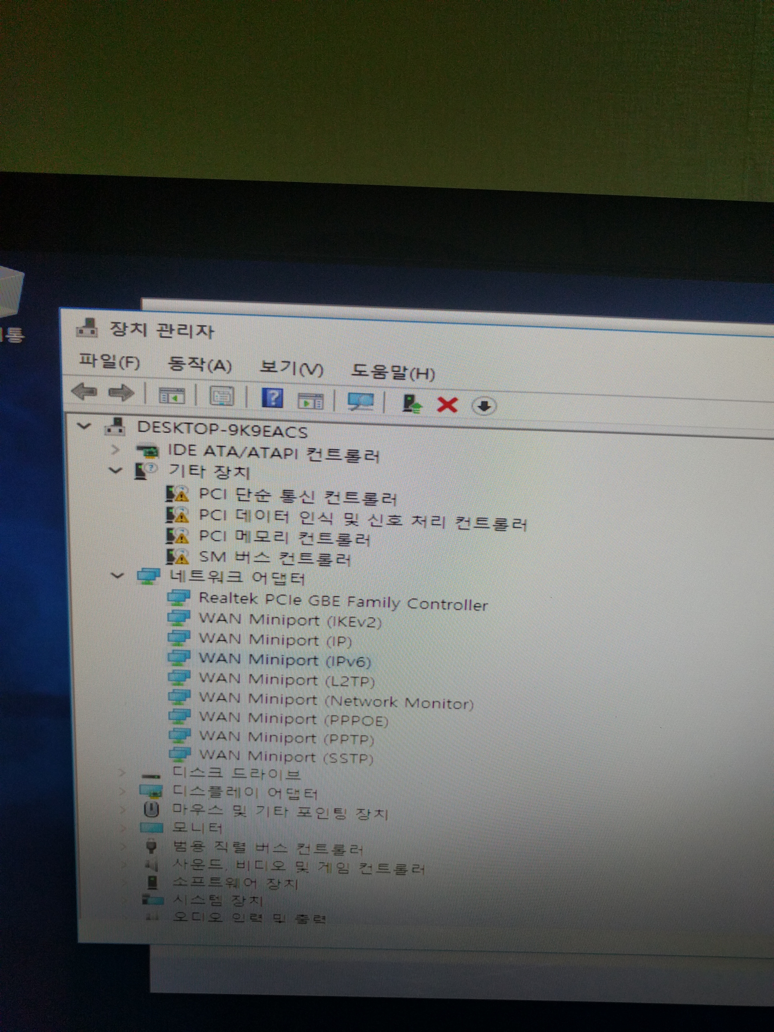This screenshot has height=1032, width=774.
Task: Expand the IDE ATA/ATAPI 컨트롤러 node
Action: (115, 450)
